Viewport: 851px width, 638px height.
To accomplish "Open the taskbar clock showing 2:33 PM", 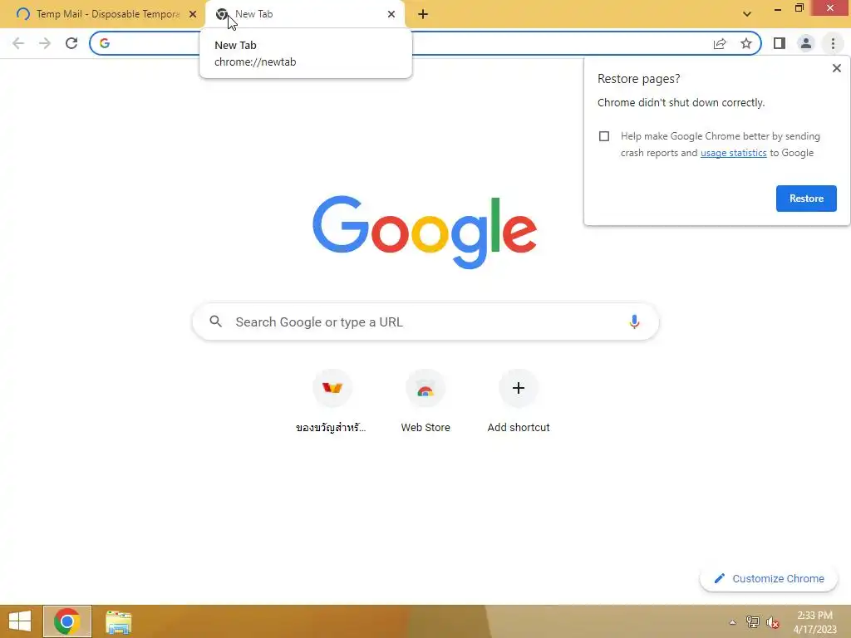I will pos(814,622).
